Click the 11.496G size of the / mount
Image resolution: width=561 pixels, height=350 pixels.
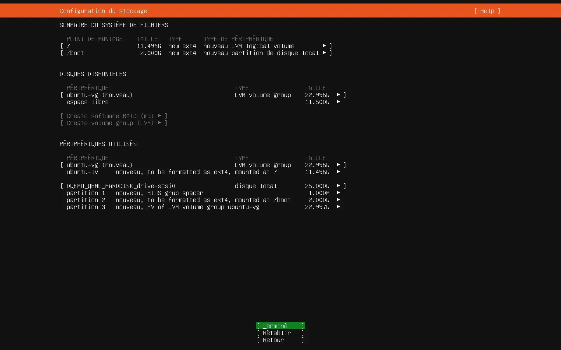tap(149, 46)
